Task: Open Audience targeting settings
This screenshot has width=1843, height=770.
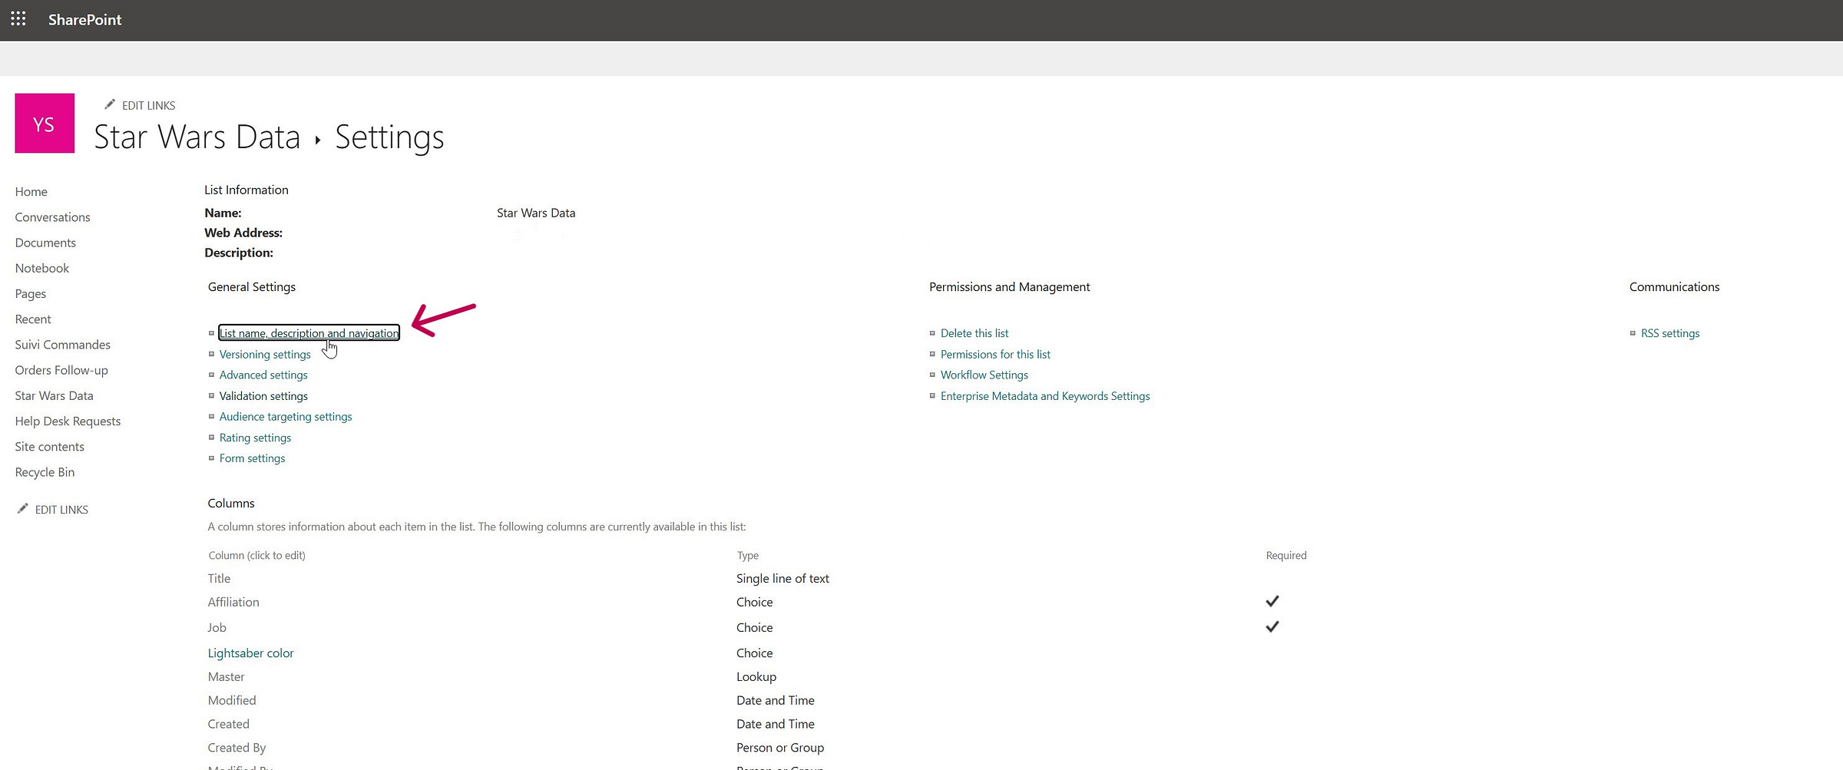Action: (x=286, y=416)
